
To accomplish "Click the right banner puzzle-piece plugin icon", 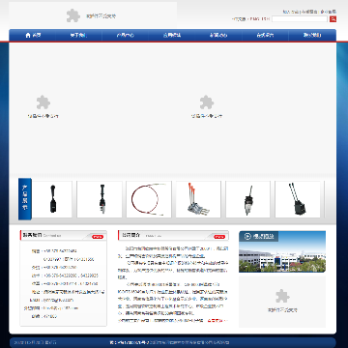I will coord(207,102).
